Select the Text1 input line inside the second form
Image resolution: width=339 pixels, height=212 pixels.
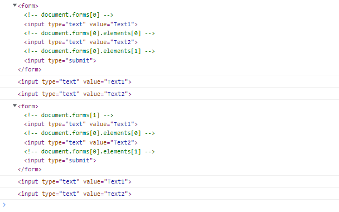pos(81,124)
